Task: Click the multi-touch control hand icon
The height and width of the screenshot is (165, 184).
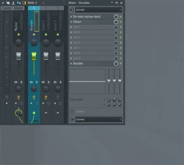Action: [x=8, y=3]
